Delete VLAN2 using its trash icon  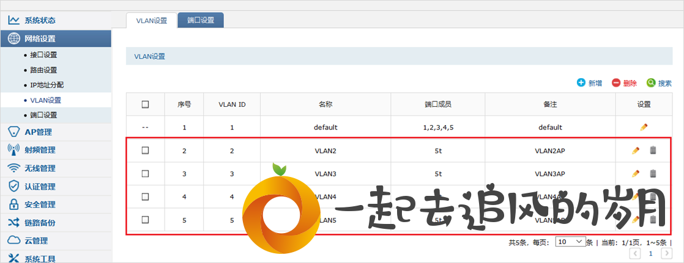[x=653, y=150]
